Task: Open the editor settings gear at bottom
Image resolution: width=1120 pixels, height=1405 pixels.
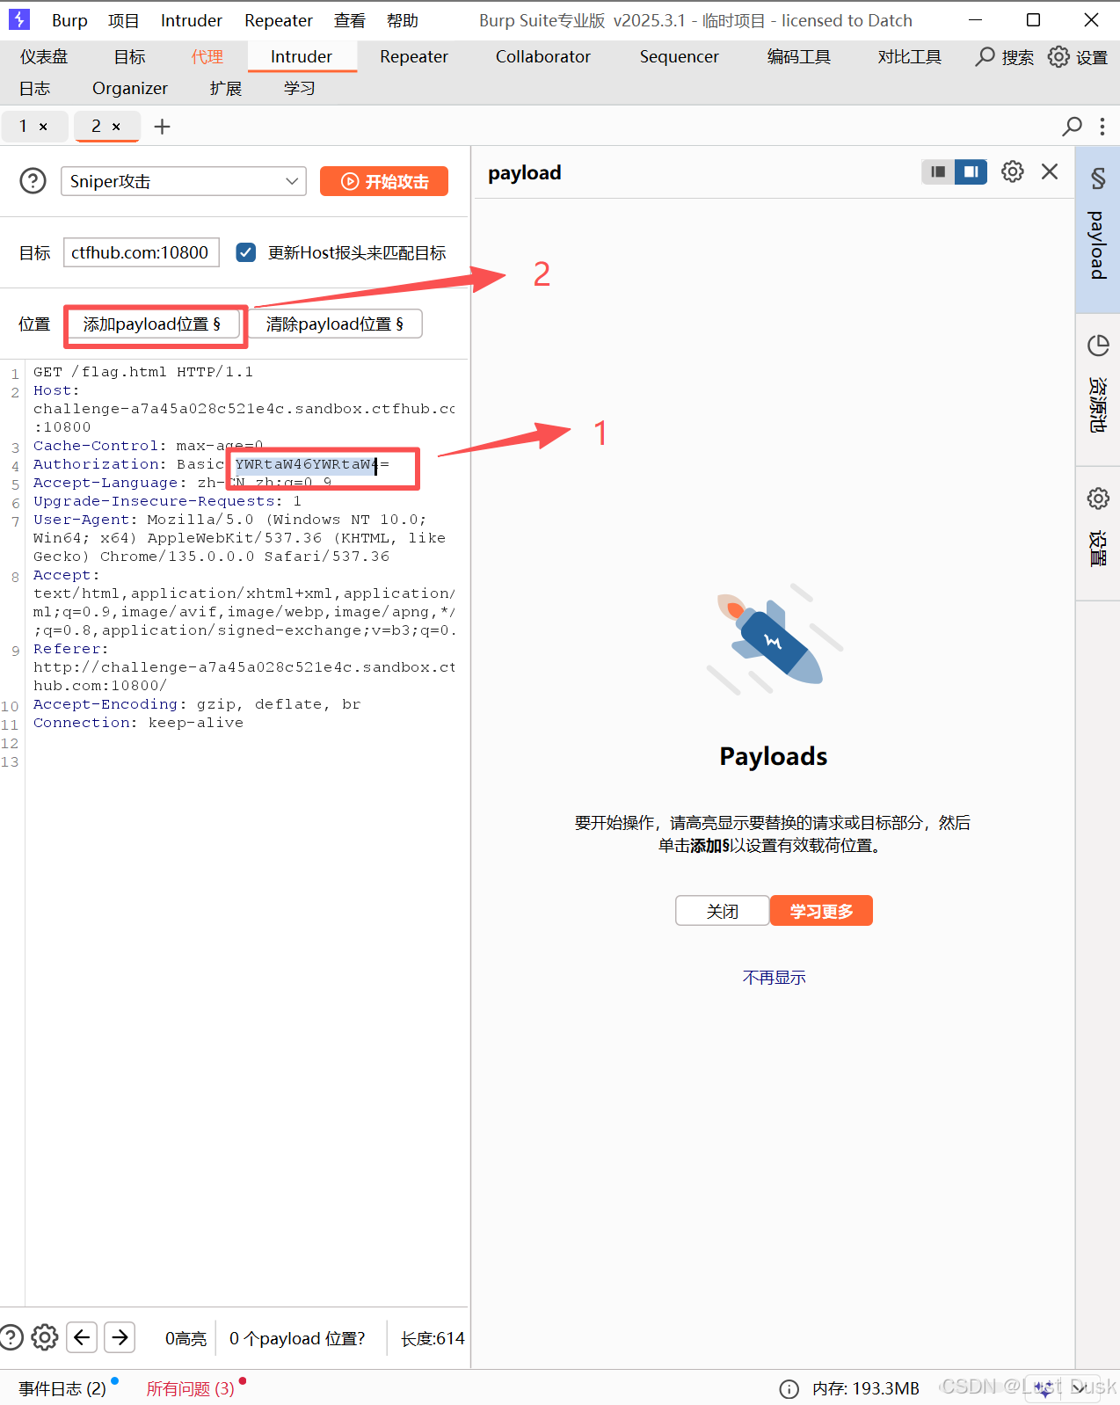Action: (x=45, y=1337)
